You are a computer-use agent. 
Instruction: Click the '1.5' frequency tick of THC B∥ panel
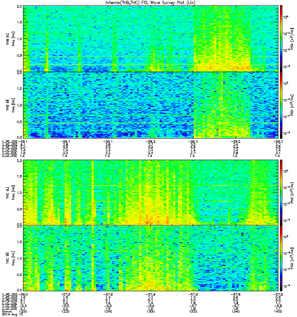[19, 242]
